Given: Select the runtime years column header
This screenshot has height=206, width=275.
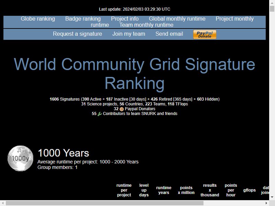Looking at the screenshot, I should coord(164,190).
